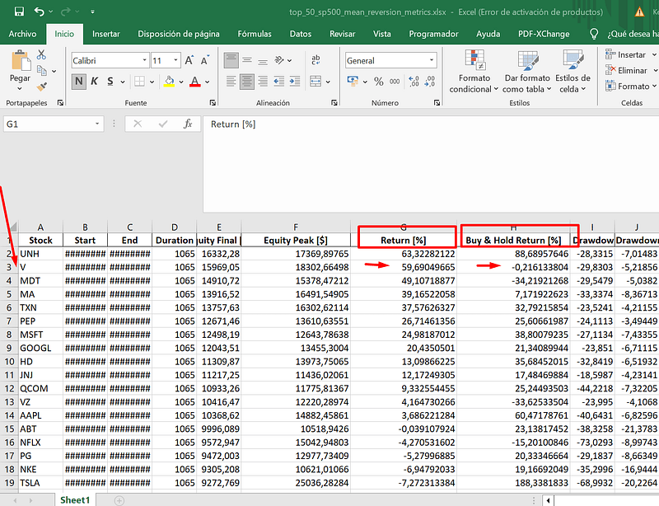
Task: Select column F header
Action: pos(296,227)
